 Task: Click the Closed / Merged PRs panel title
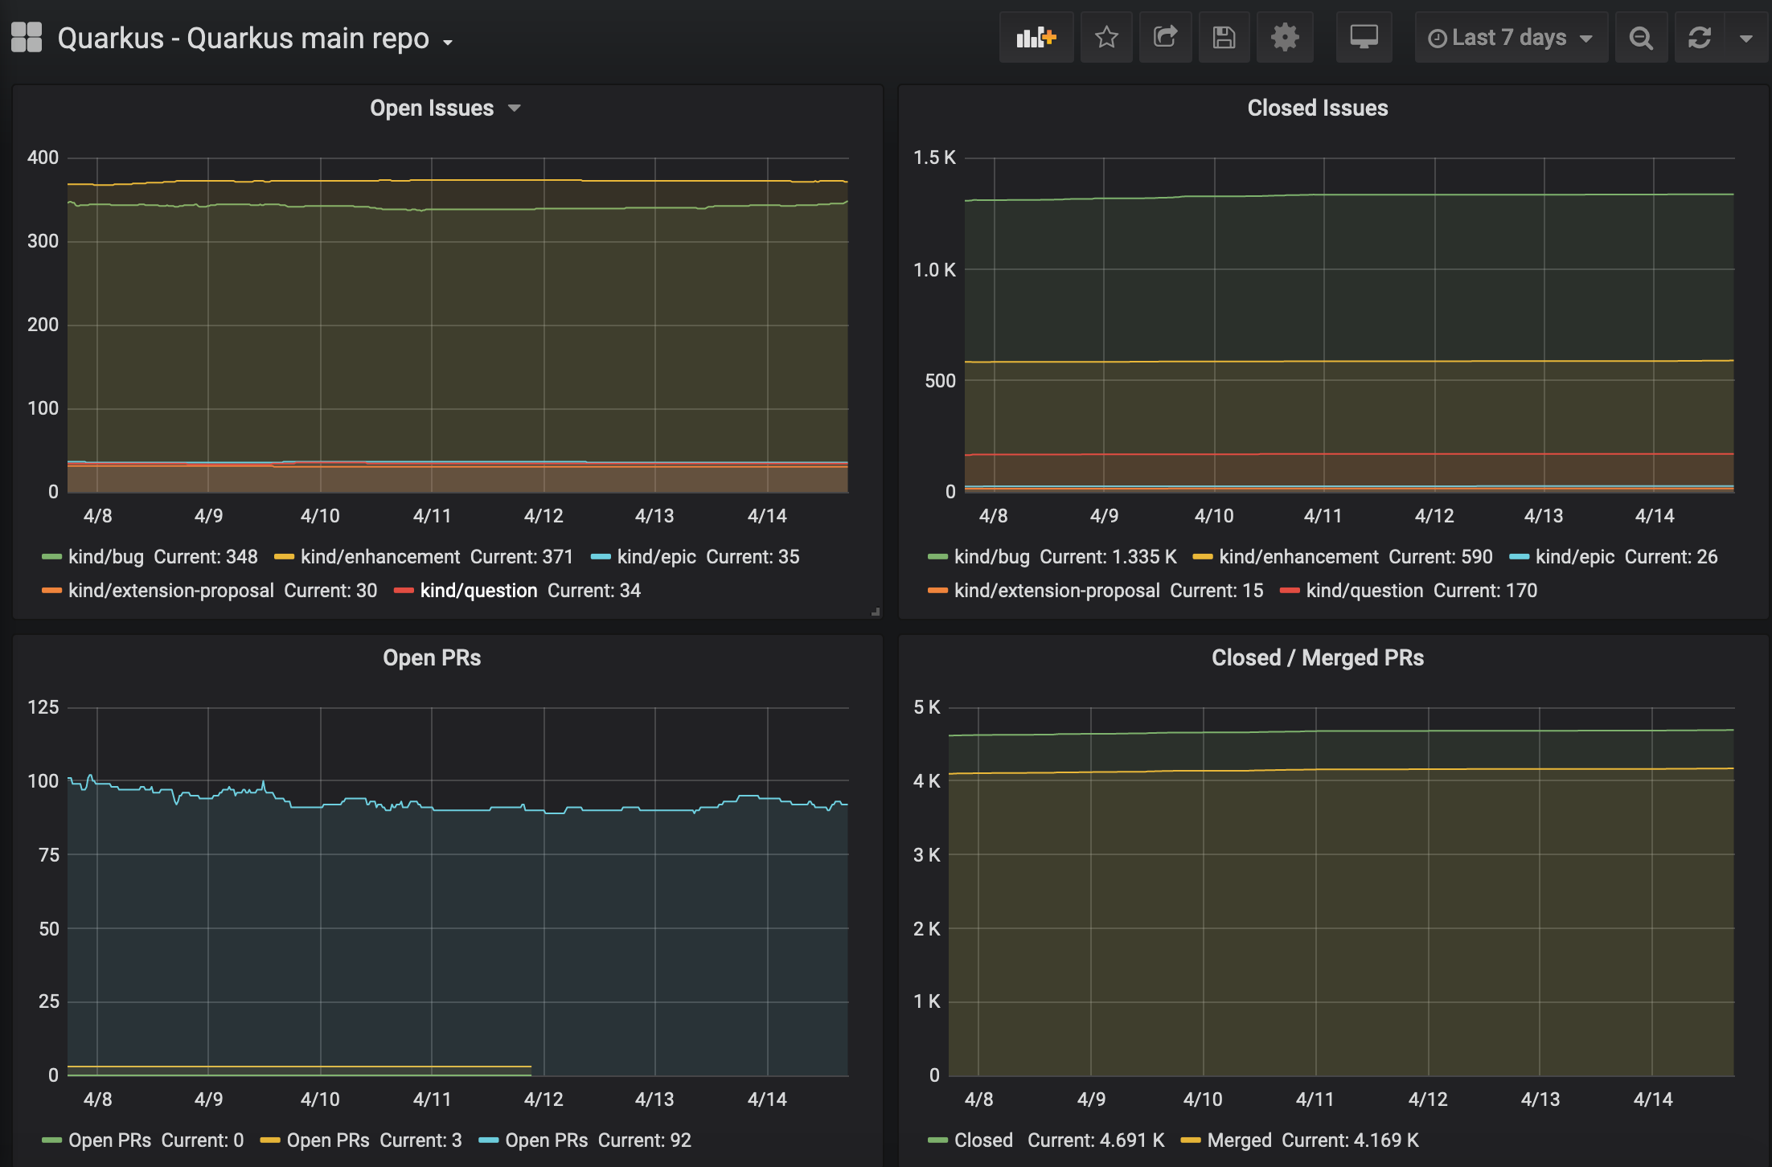(x=1317, y=657)
